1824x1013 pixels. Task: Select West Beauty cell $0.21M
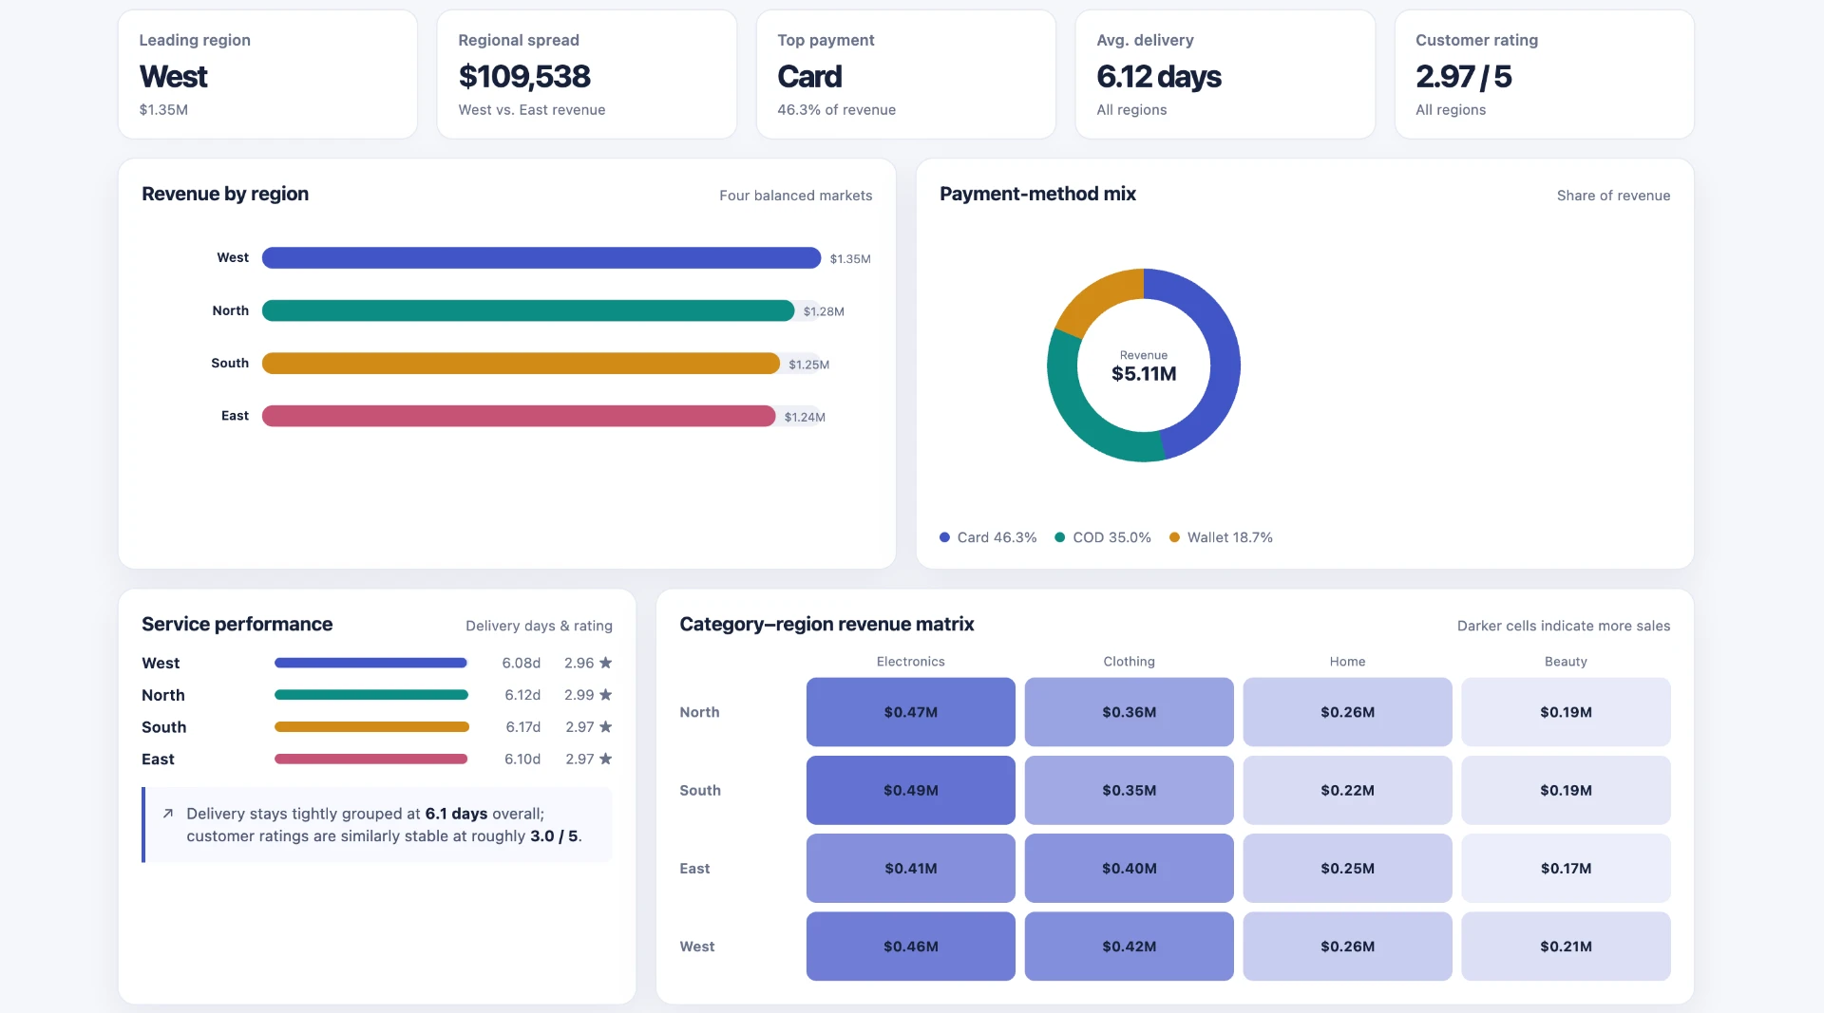[1566, 947]
